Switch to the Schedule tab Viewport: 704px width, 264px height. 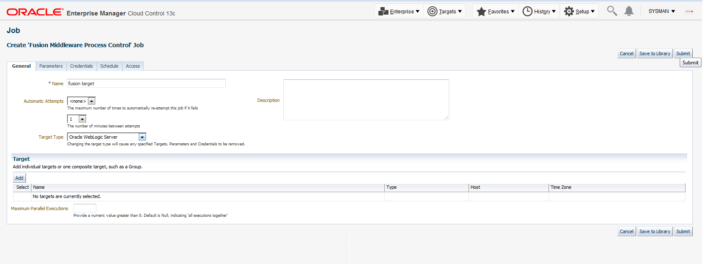click(x=109, y=66)
